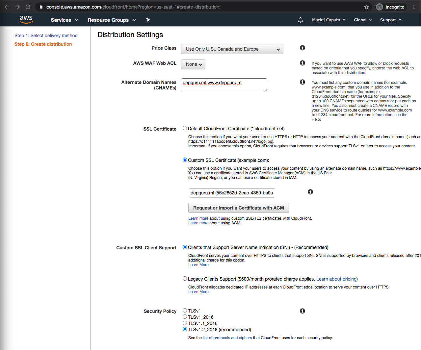421x350 pixels.
Task: Click info icon beside the certificate field
Action: click(x=310, y=192)
